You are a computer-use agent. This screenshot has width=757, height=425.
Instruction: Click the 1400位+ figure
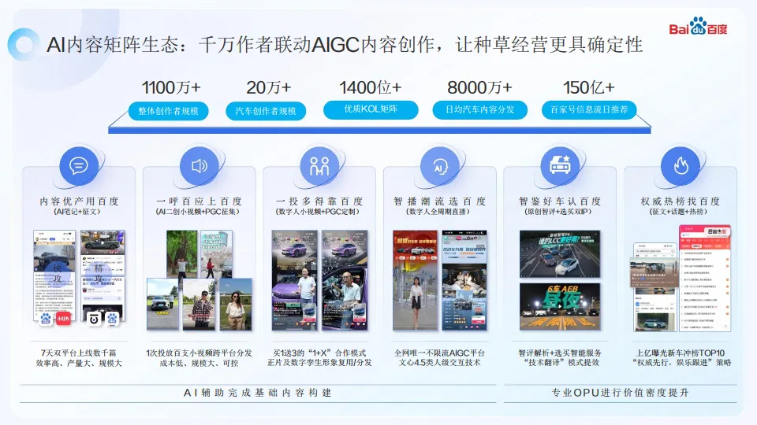coord(371,87)
